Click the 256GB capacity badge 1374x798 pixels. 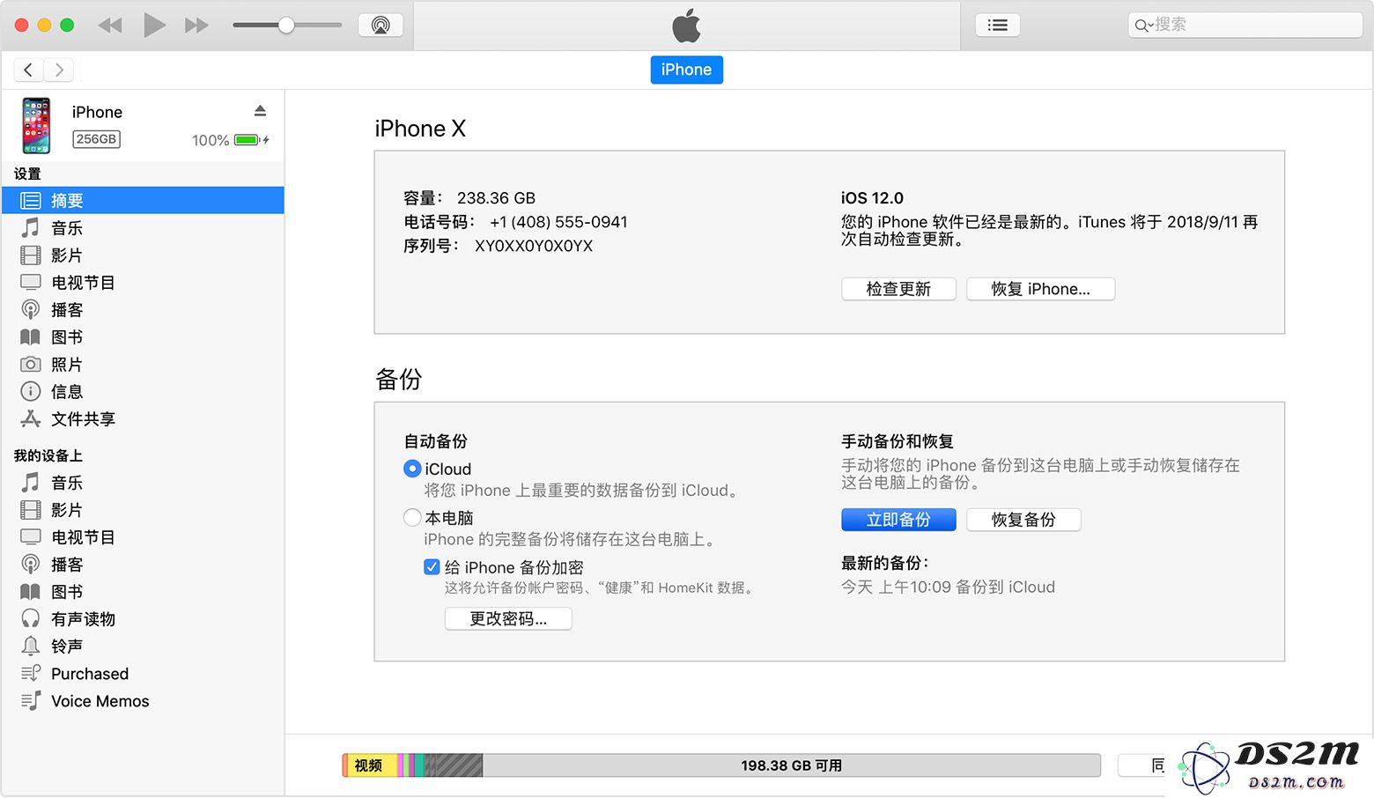tap(96, 139)
